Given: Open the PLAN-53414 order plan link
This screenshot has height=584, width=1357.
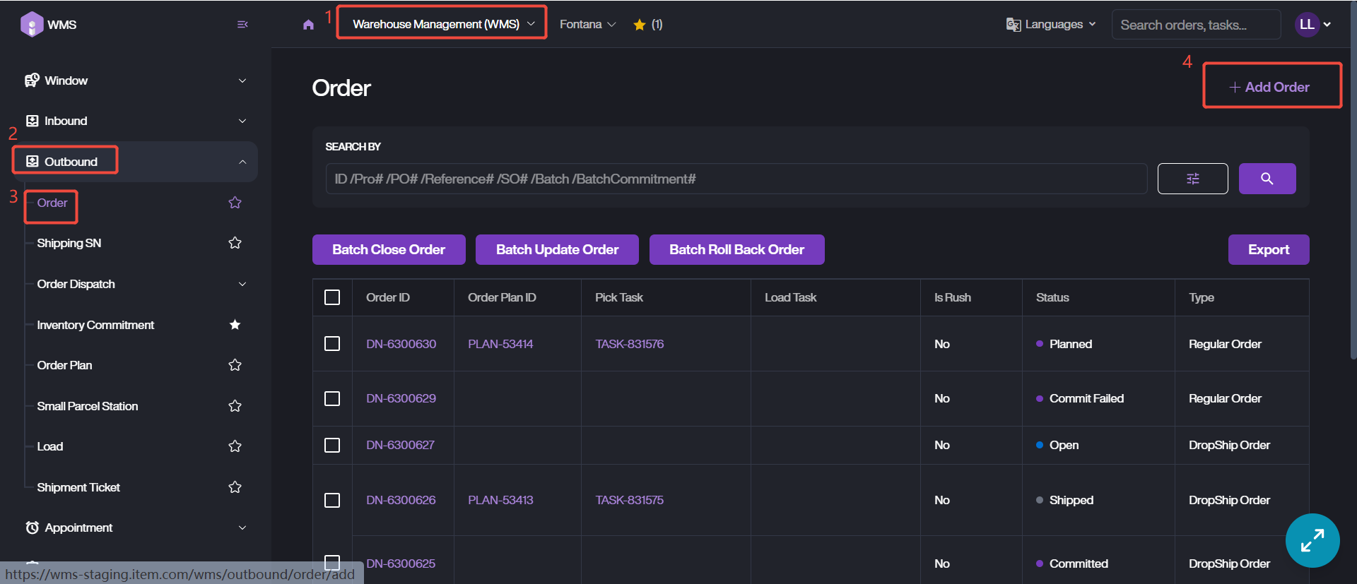Looking at the screenshot, I should tap(500, 344).
